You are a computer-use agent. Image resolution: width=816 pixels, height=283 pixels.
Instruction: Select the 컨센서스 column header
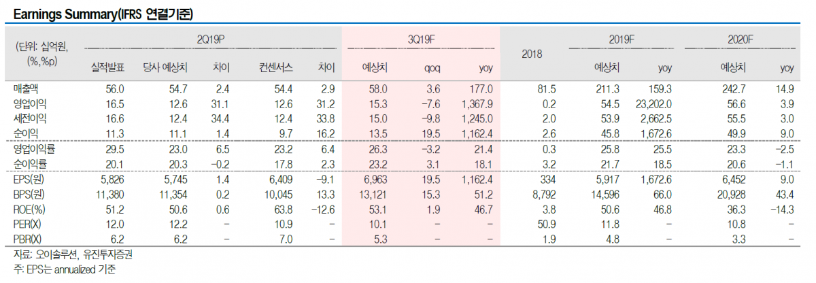pos(275,68)
